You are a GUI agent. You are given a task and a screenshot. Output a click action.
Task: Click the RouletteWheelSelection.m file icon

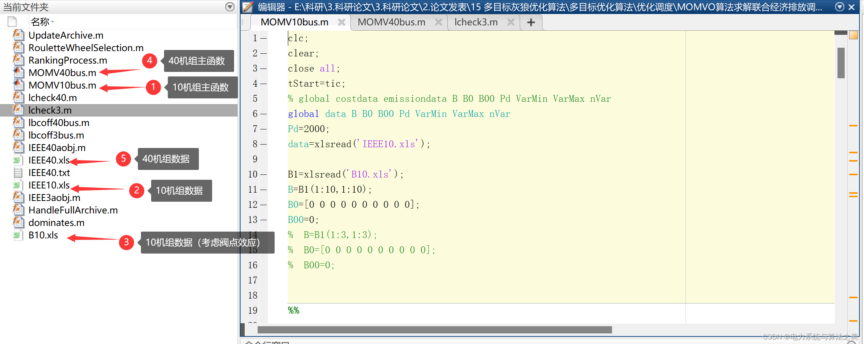[19, 47]
